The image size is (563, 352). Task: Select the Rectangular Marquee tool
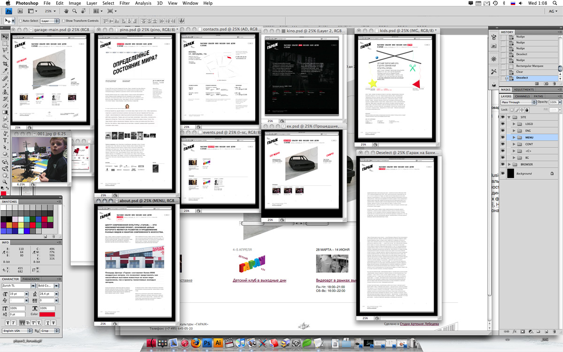coord(5,44)
